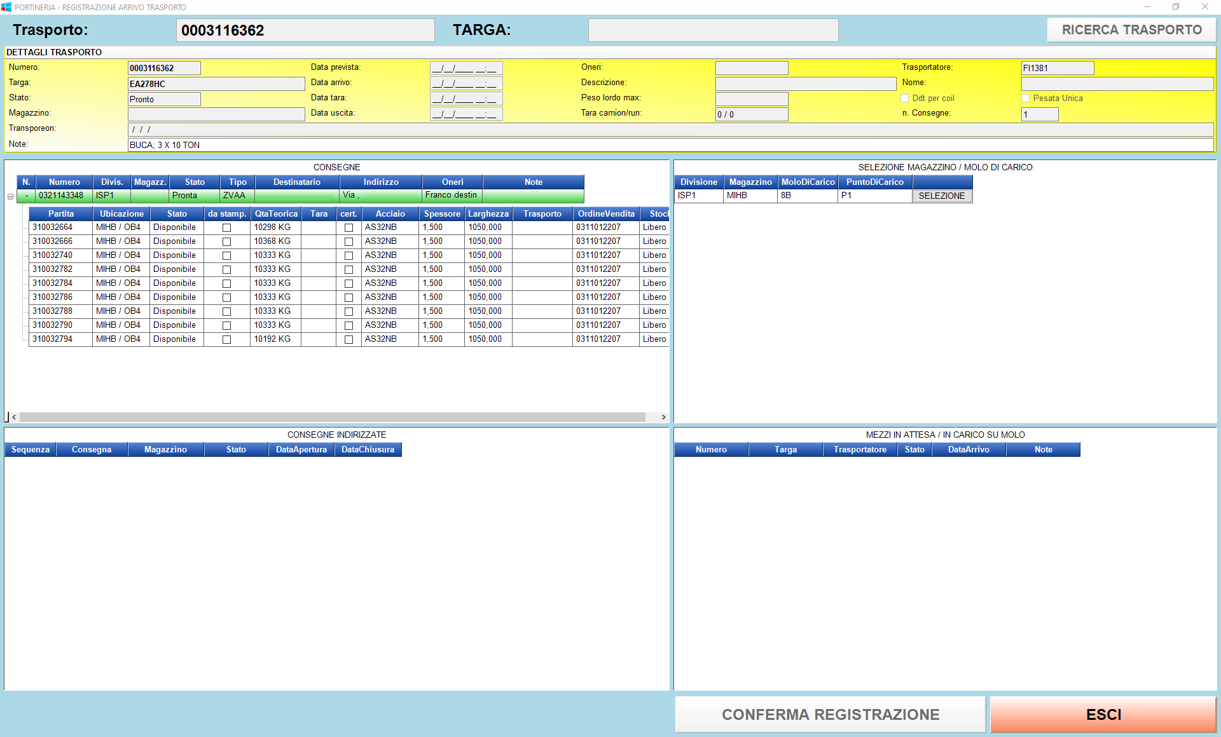Click the DataChiusura column header
Screen dimensions: 1221x737
pos(368,449)
